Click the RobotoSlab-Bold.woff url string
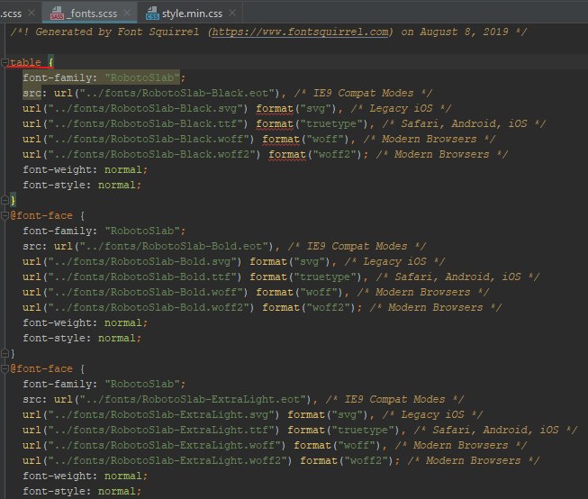 148,292
